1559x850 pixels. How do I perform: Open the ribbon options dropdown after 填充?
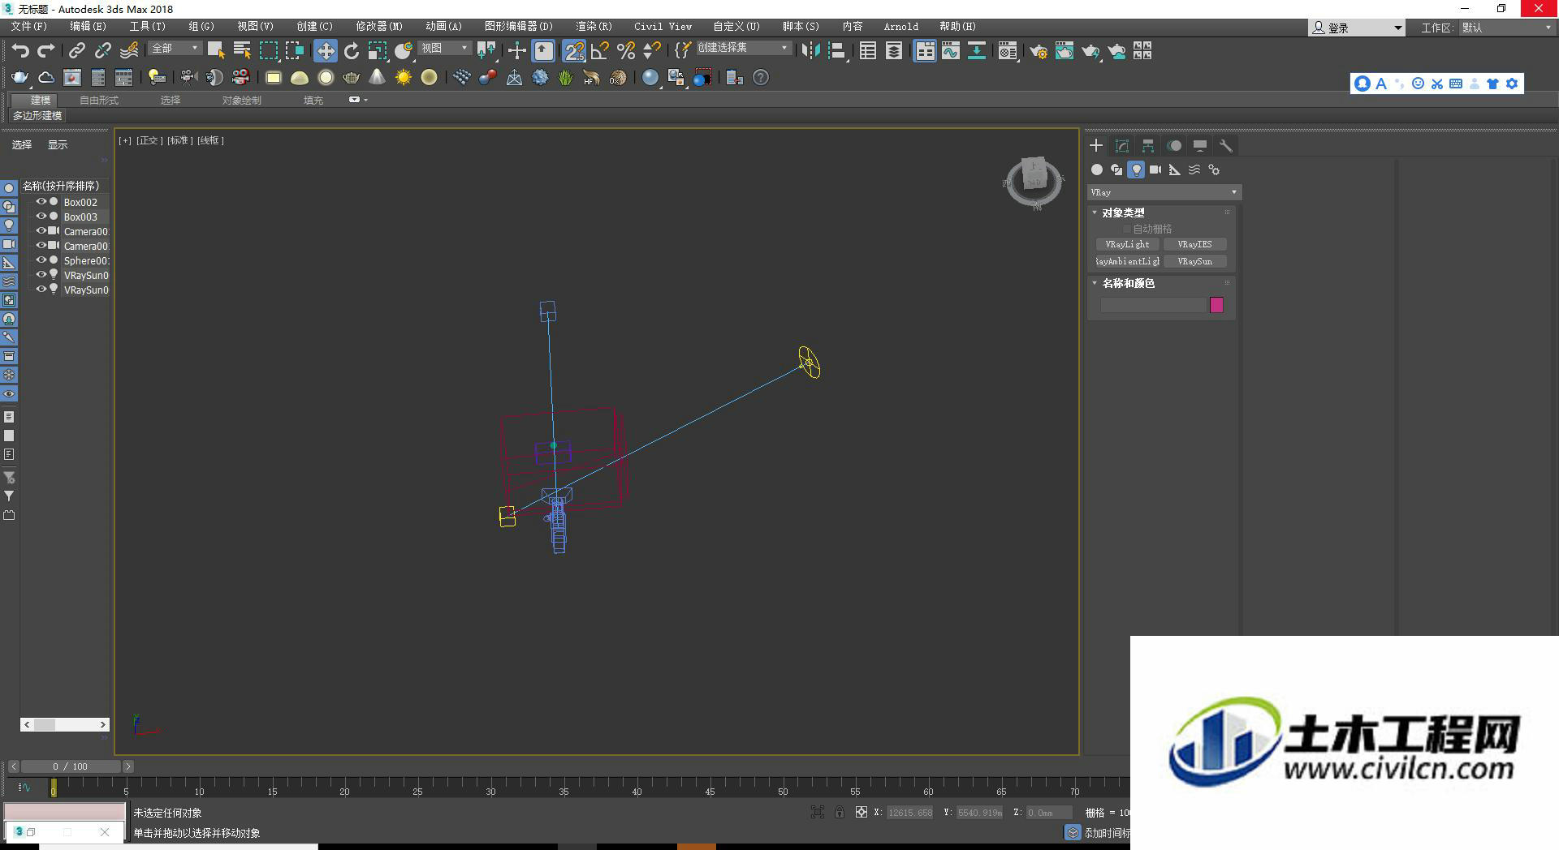pos(358,100)
